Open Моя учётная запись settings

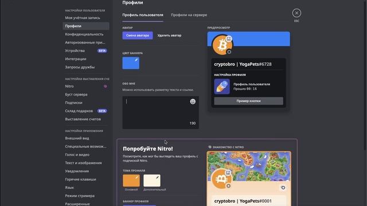86,18
